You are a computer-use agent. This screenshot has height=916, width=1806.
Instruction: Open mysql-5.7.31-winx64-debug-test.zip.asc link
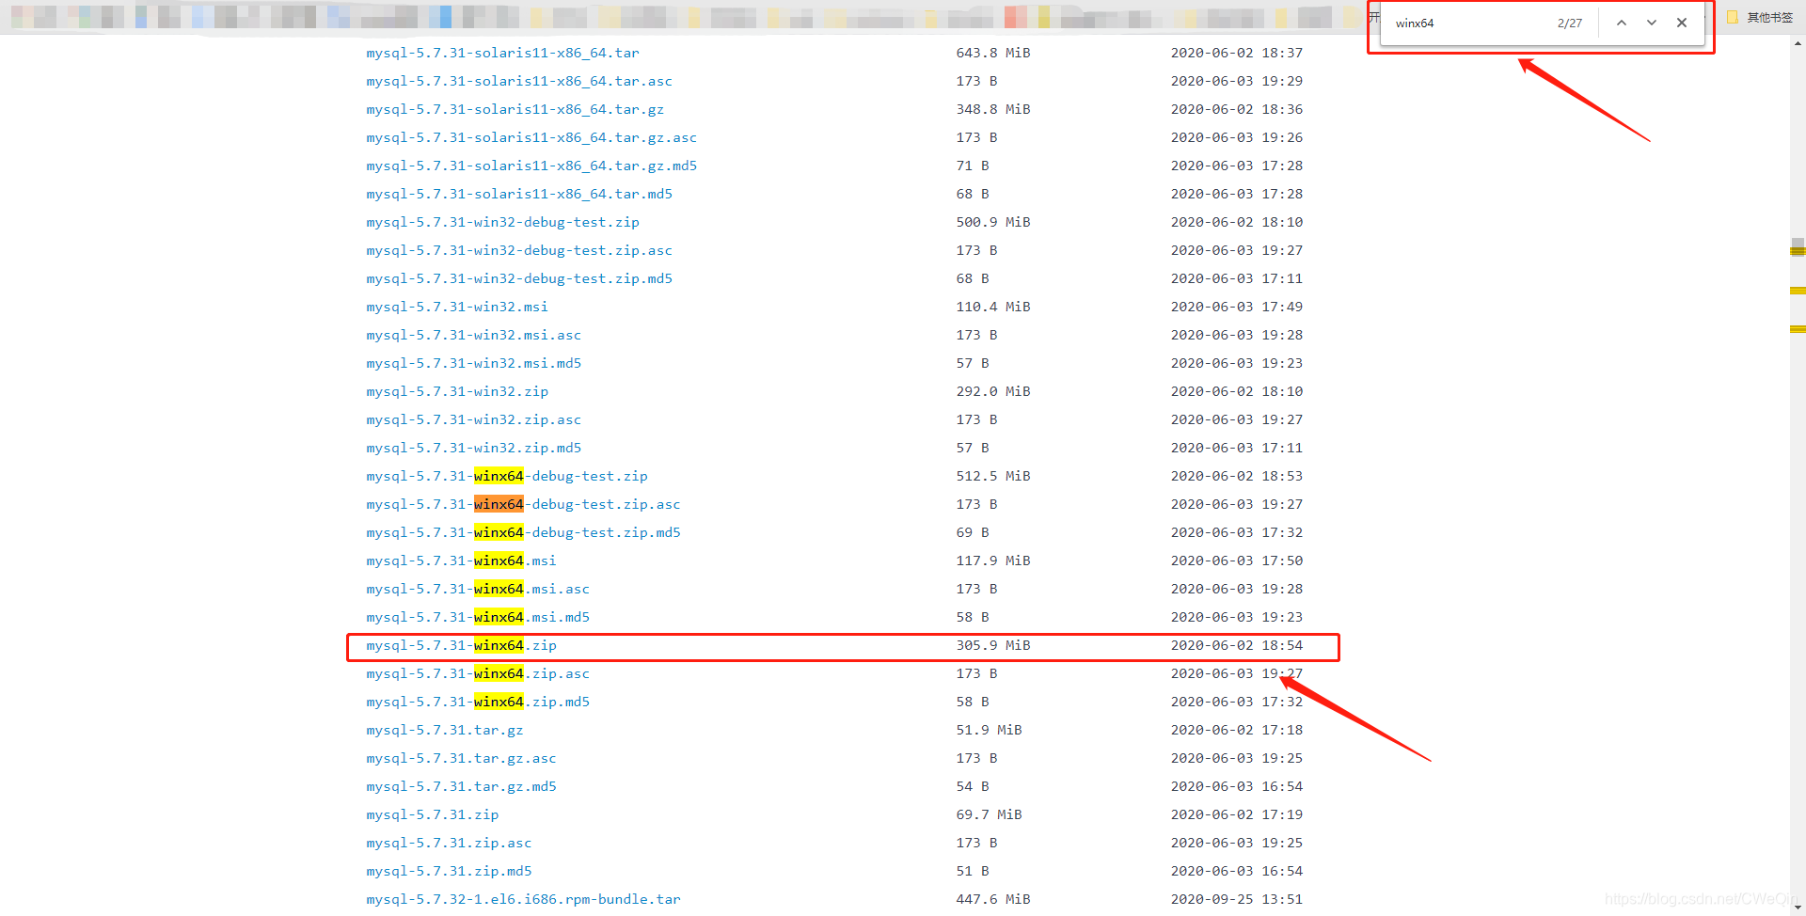pyautogui.click(x=523, y=504)
